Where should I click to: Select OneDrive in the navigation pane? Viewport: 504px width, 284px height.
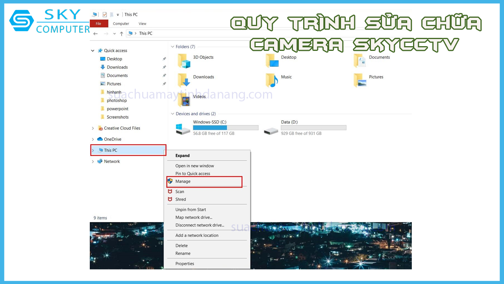point(112,139)
